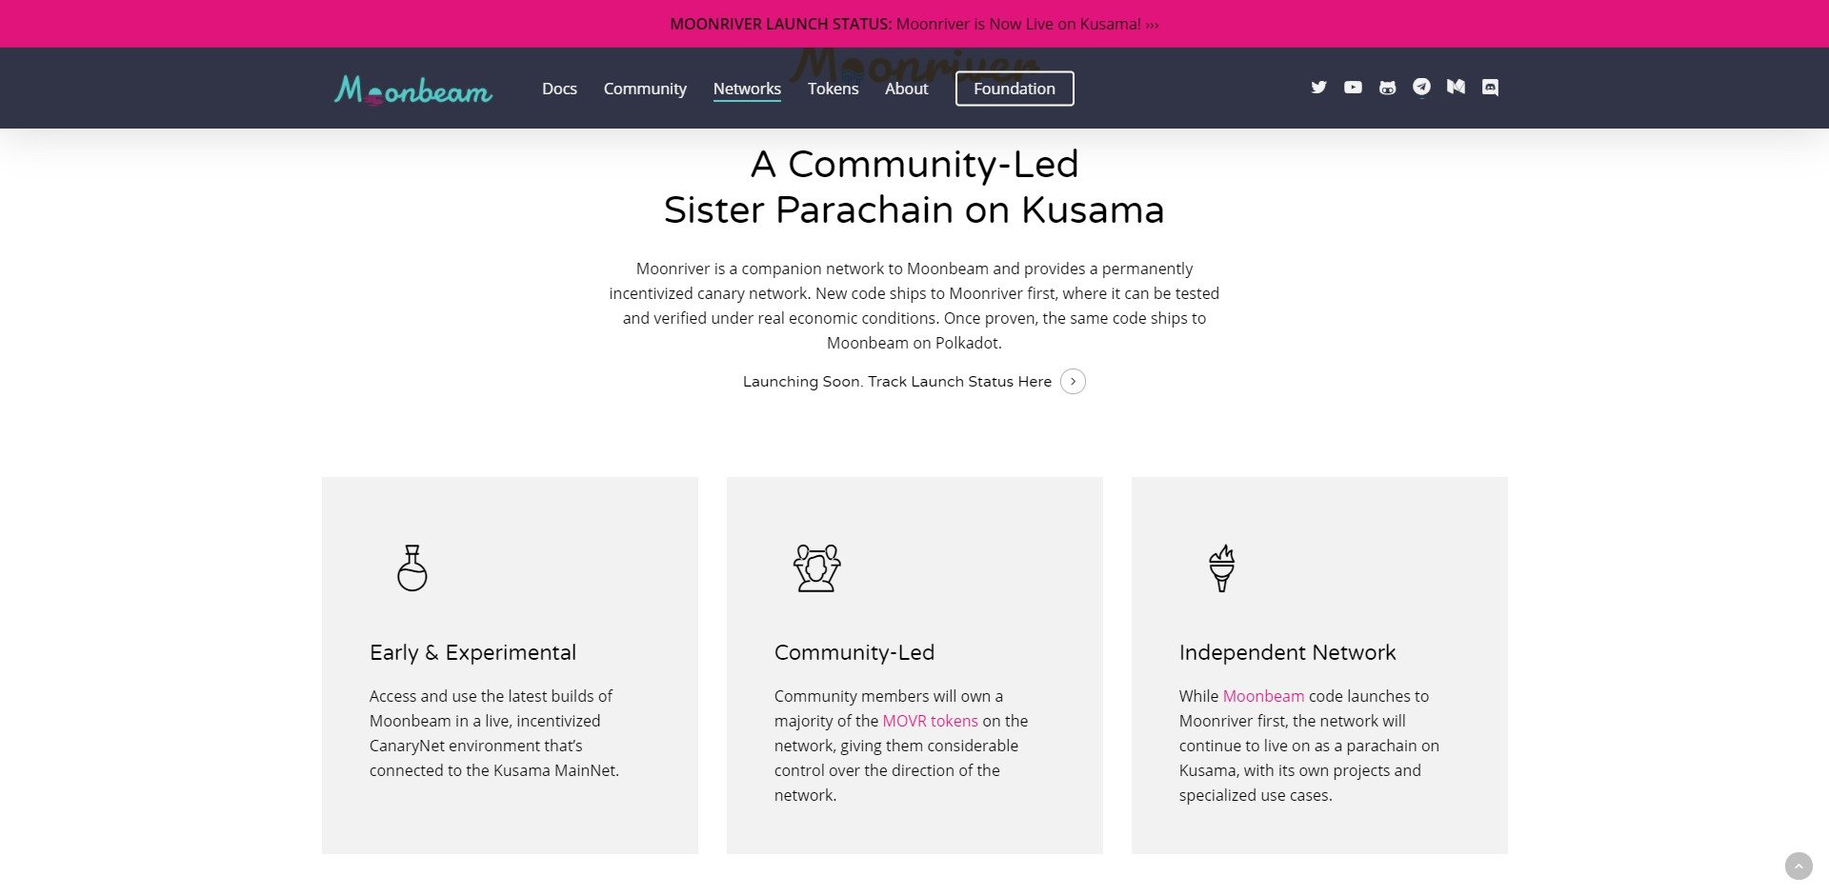Open the YouTube channel icon
This screenshot has height=896, width=1829.
click(x=1353, y=88)
